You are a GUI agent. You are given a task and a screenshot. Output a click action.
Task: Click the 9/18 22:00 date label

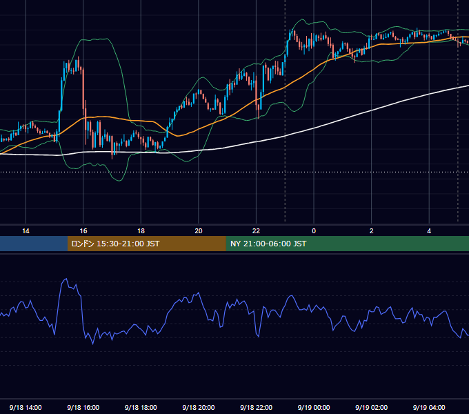[256, 407]
